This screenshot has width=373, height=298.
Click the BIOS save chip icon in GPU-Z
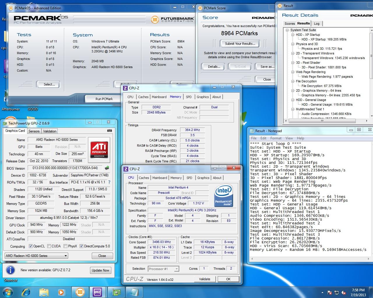[107, 168]
